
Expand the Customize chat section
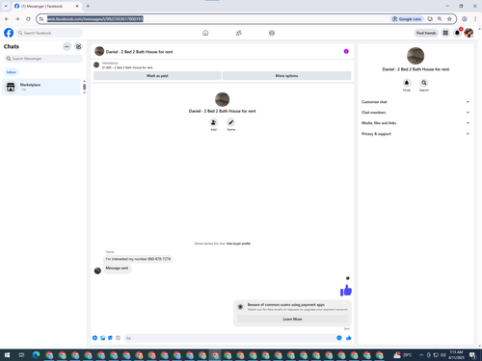(x=415, y=102)
